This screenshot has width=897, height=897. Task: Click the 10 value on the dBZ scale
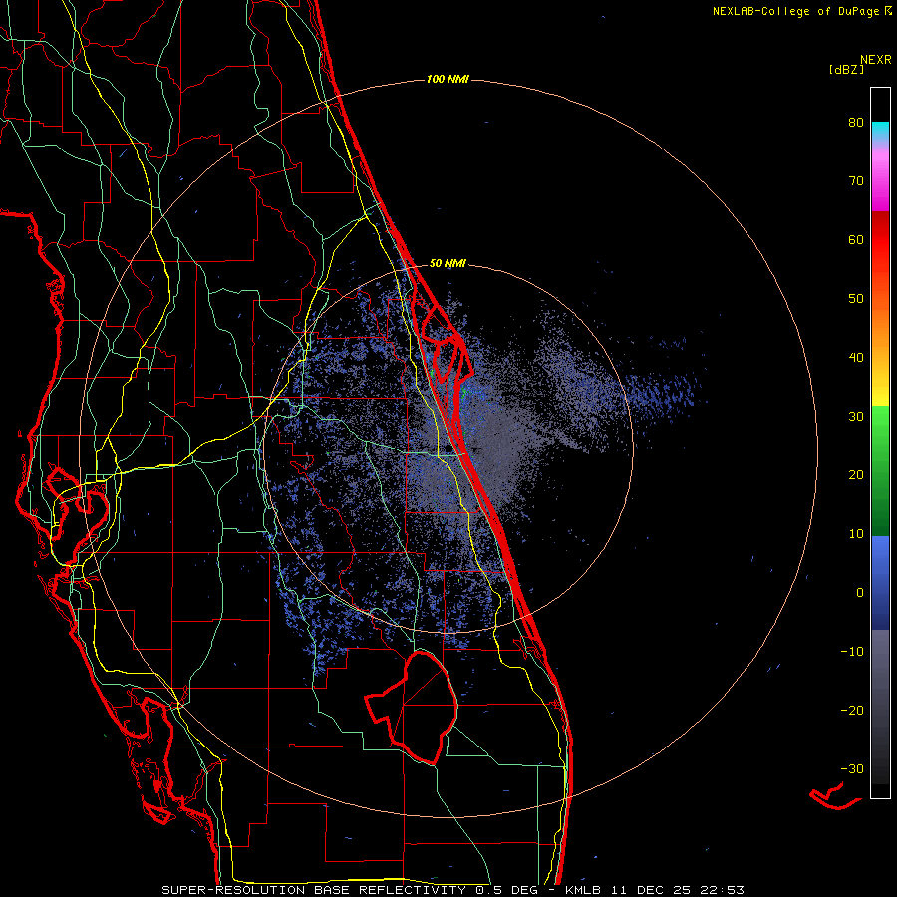[x=856, y=534]
